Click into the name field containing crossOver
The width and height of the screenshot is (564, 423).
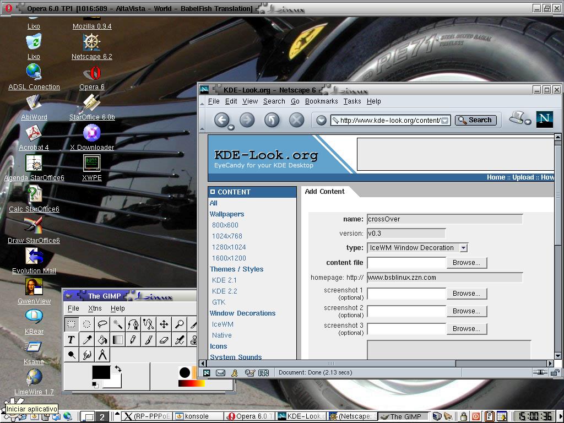tap(444, 219)
